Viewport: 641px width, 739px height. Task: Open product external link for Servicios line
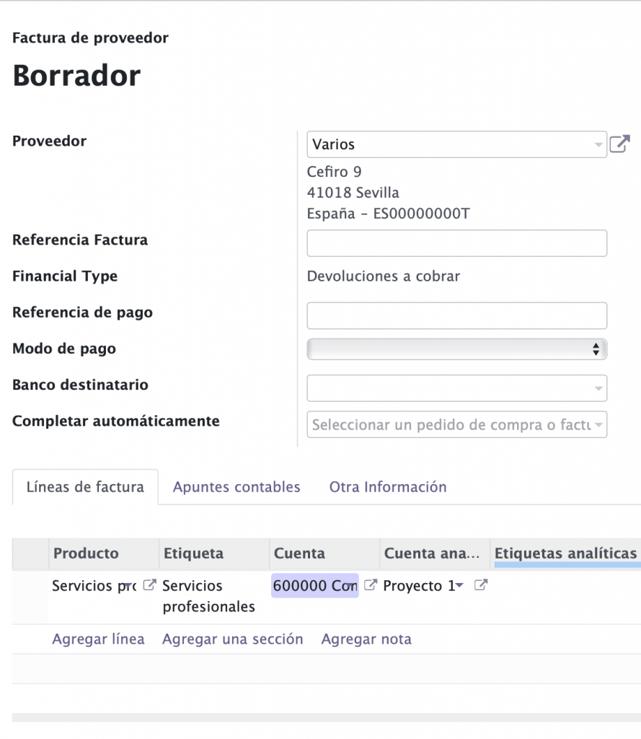pyautogui.click(x=149, y=585)
